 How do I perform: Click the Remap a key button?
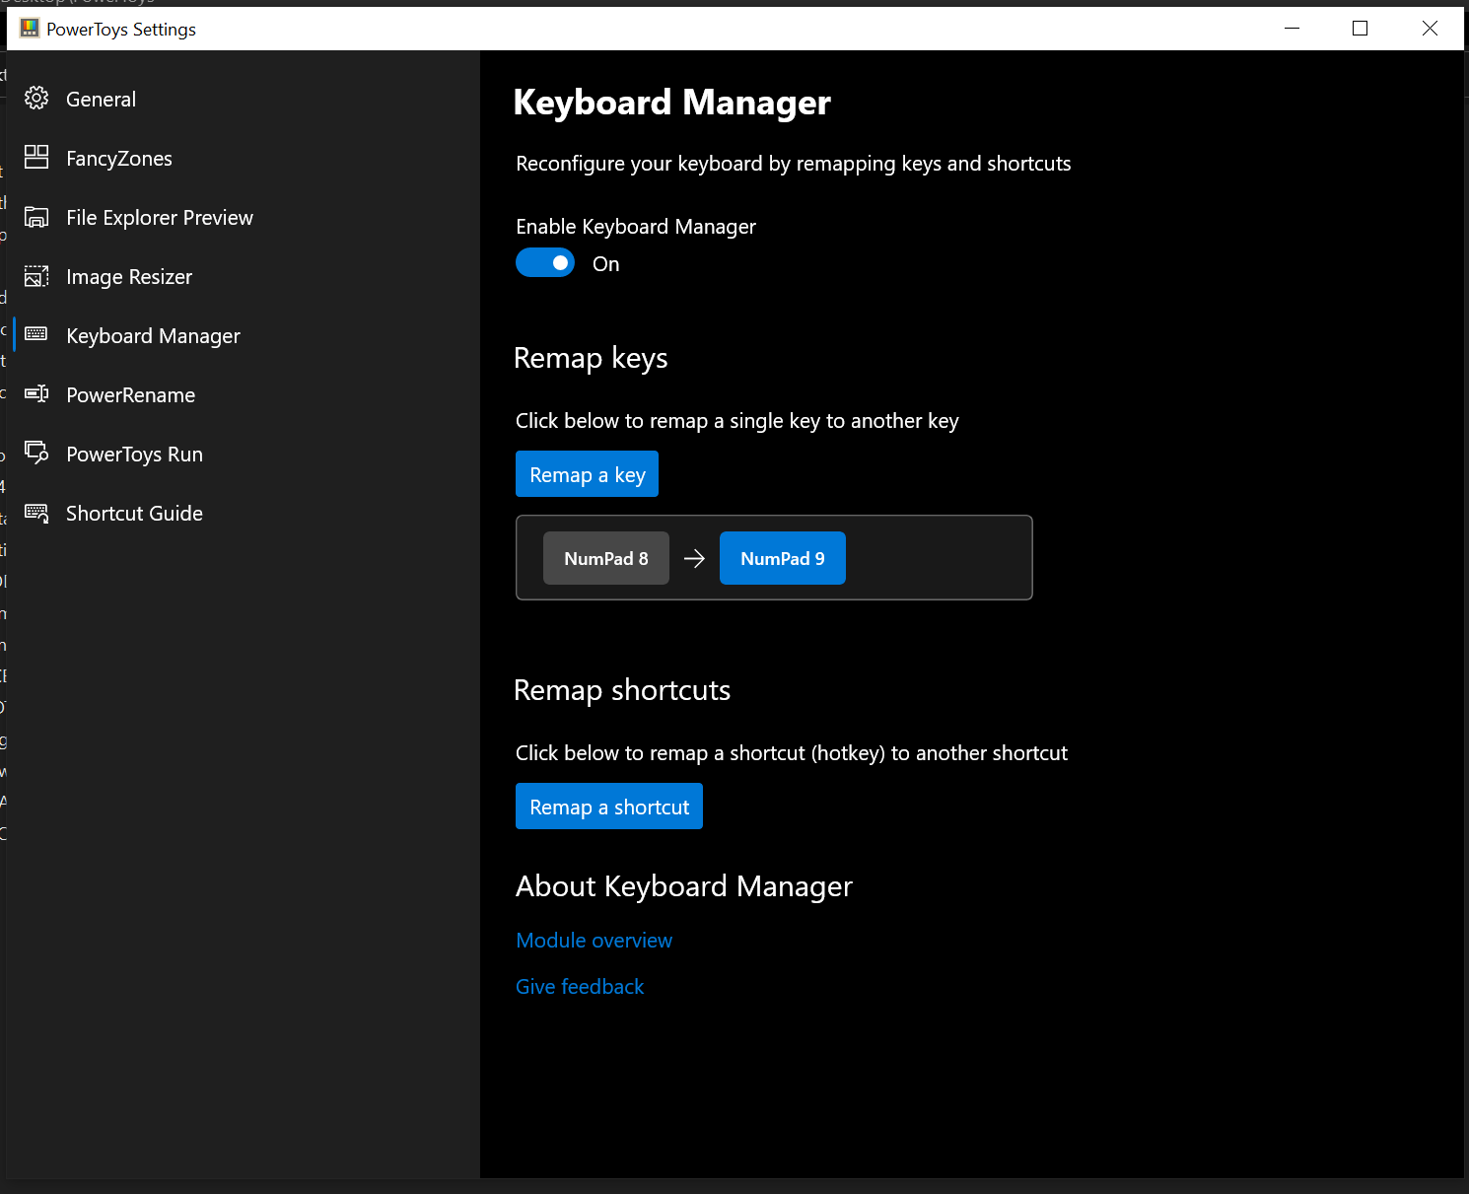click(x=587, y=473)
